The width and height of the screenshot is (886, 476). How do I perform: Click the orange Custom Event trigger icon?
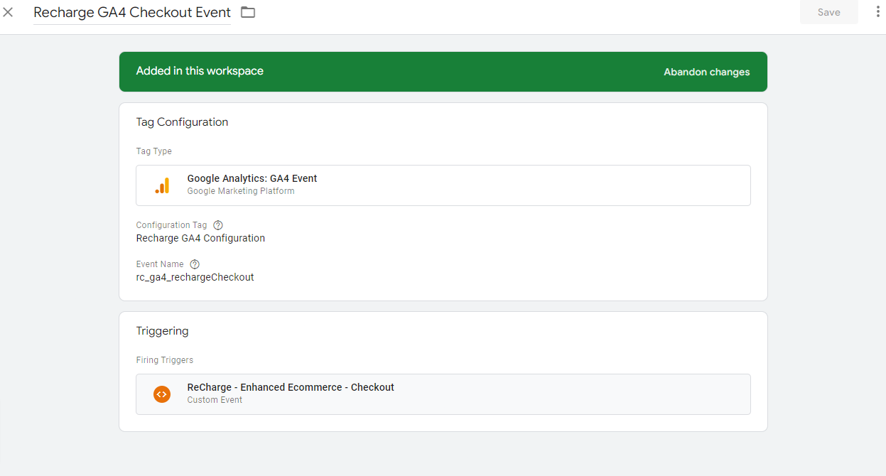[x=162, y=394]
